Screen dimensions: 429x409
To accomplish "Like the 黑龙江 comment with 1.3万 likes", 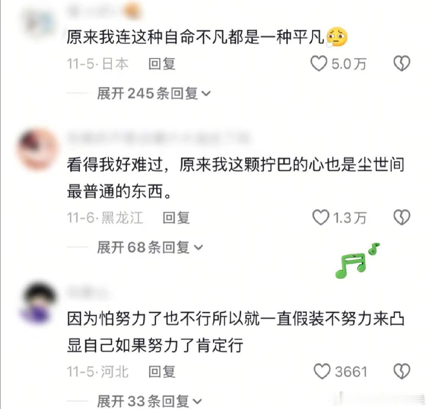I will tap(320, 217).
